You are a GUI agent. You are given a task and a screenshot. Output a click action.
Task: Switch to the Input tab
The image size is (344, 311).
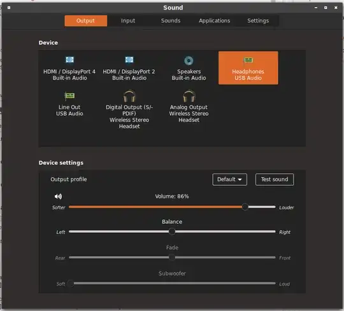[x=128, y=21]
